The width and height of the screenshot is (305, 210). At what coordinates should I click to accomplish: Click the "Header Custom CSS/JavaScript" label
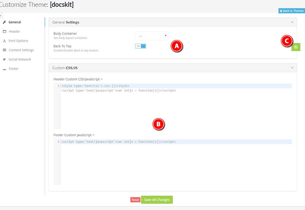77,79
